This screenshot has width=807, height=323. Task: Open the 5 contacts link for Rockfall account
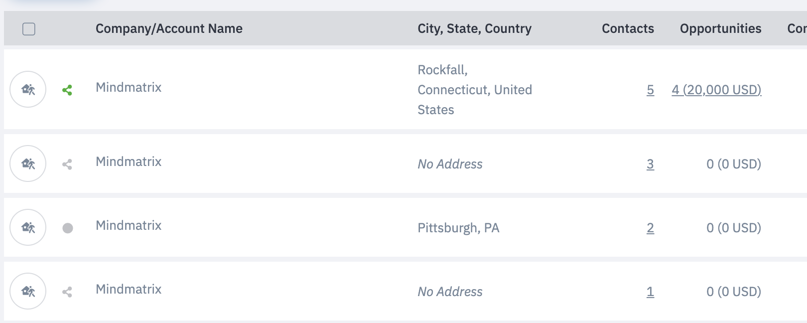(x=650, y=90)
